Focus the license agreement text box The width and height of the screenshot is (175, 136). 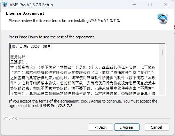point(85,69)
